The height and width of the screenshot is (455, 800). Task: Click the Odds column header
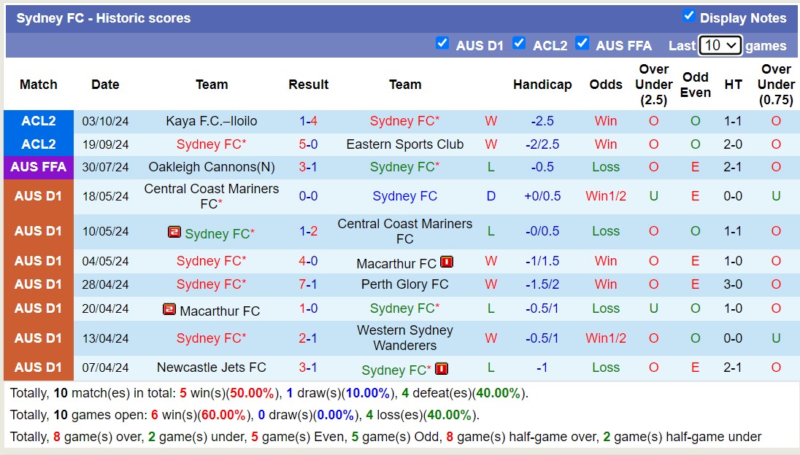[606, 85]
